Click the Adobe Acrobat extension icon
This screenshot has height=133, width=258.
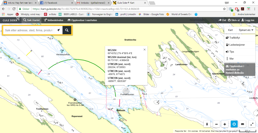[242, 9]
